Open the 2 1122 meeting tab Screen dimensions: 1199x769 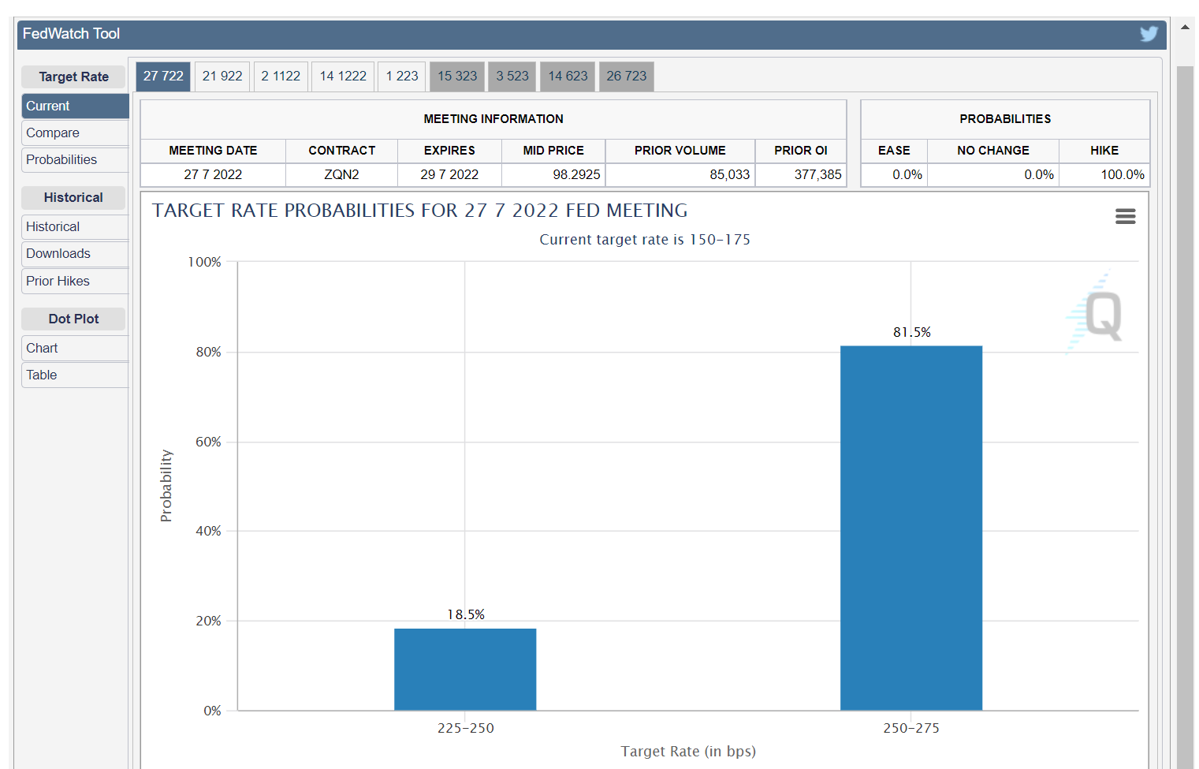click(281, 77)
